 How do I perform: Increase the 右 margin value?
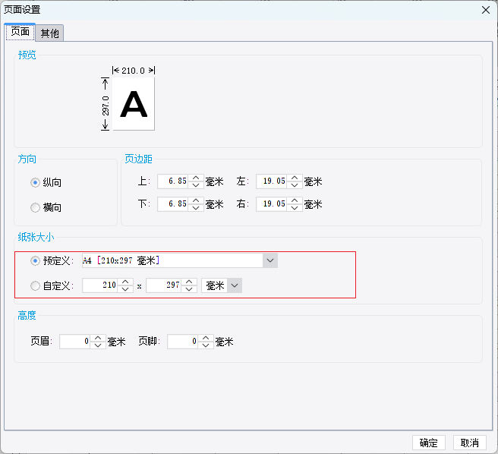pos(295,200)
